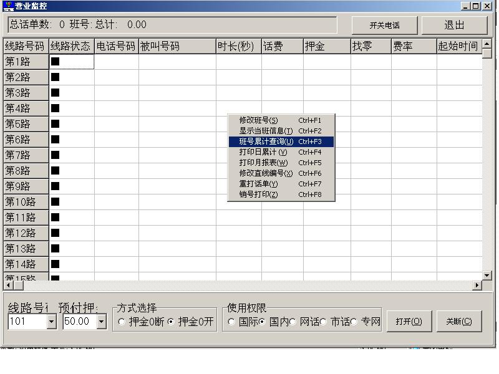
Task: Click the 退出 exit button
Action: coord(457,25)
